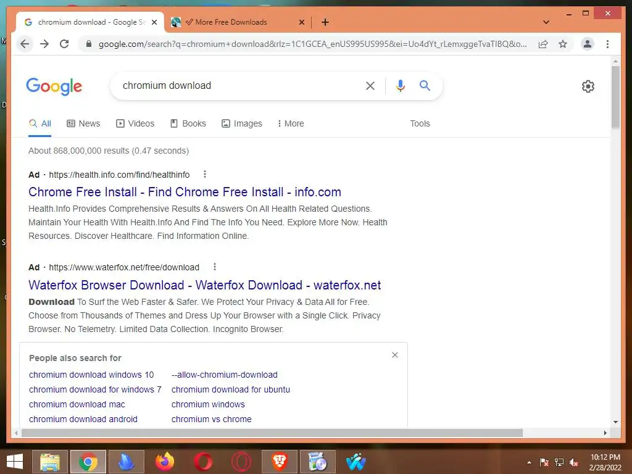Search chromium windows suggestion
This screenshot has width=632, height=474.
(208, 404)
